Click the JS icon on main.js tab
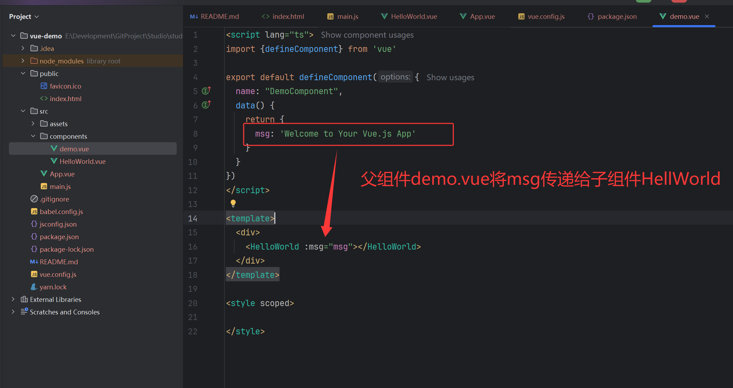Screen dimensions: 733x388 330,16
